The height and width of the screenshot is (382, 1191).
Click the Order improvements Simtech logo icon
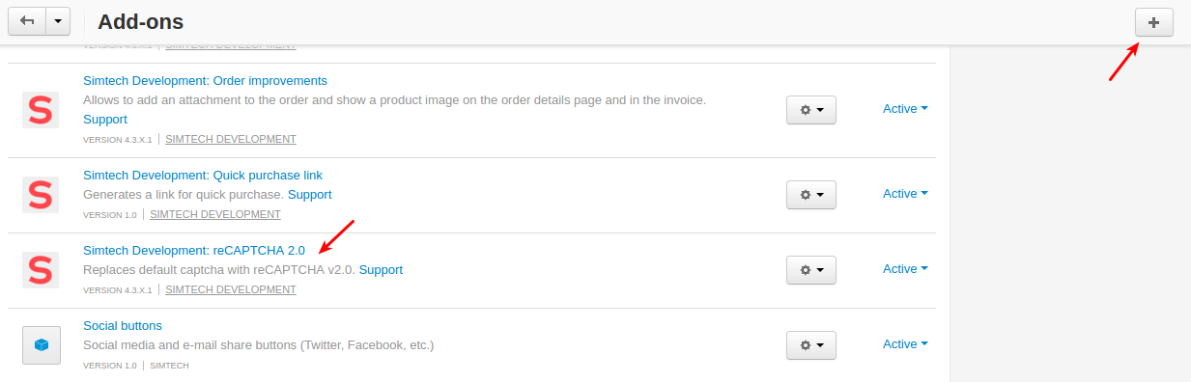tap(41, 110)
